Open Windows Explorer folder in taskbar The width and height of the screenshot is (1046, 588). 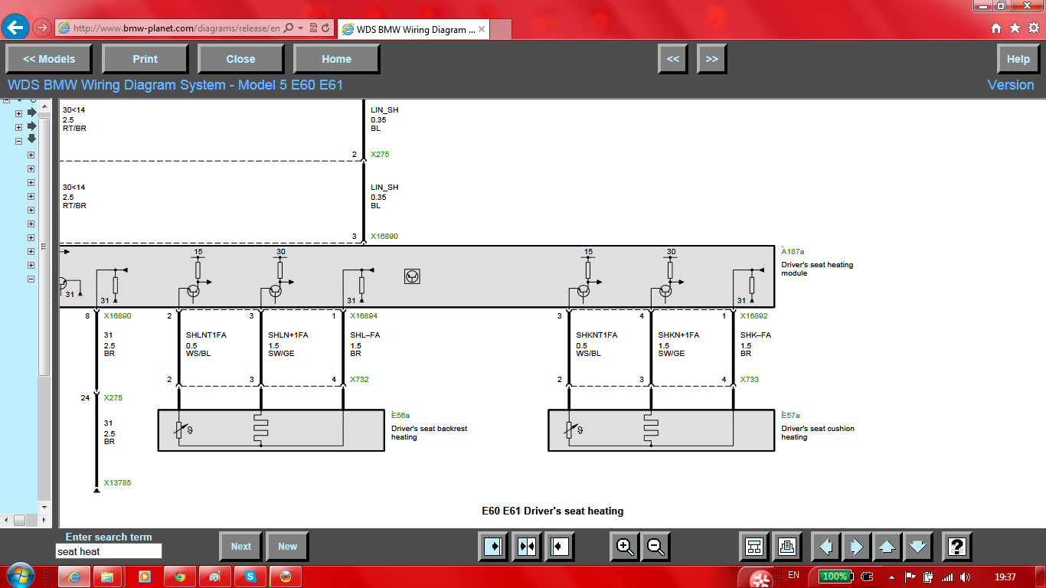click(108, 576)
